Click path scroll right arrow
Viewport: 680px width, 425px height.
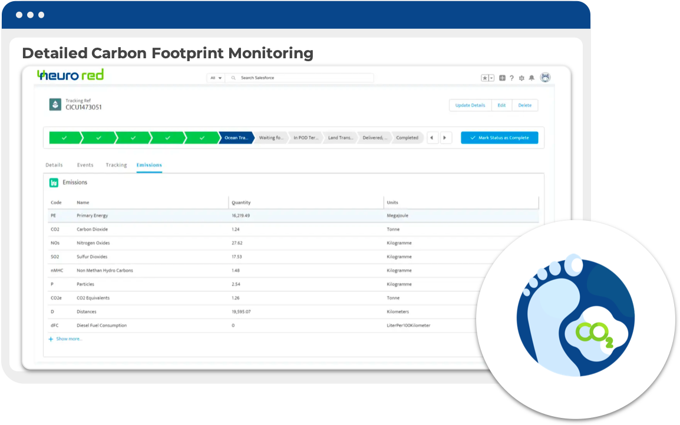point(445,138)
